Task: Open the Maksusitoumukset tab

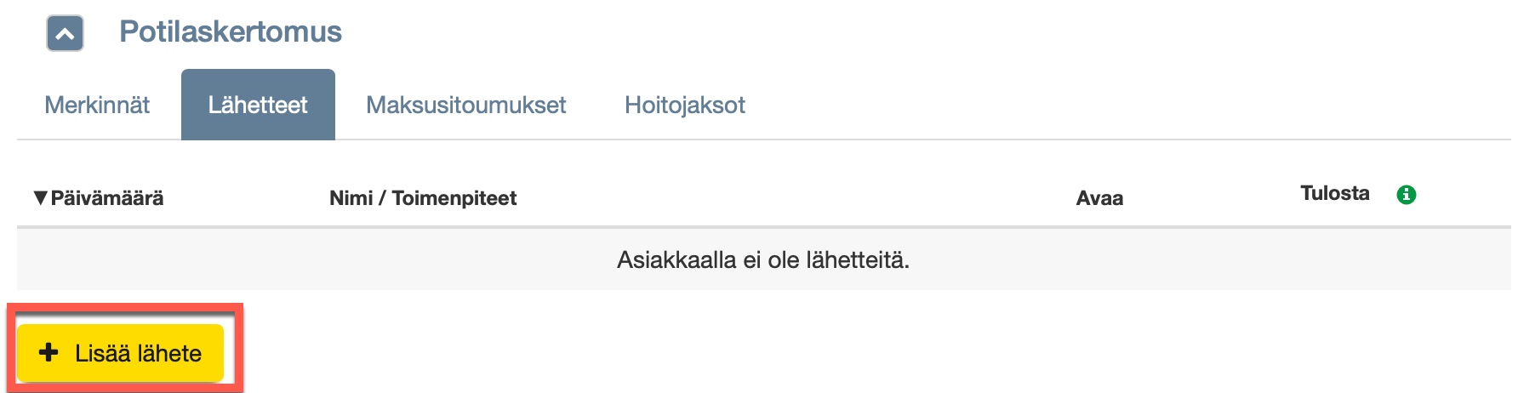Action: pyautogui.click(x=465, y=105)
